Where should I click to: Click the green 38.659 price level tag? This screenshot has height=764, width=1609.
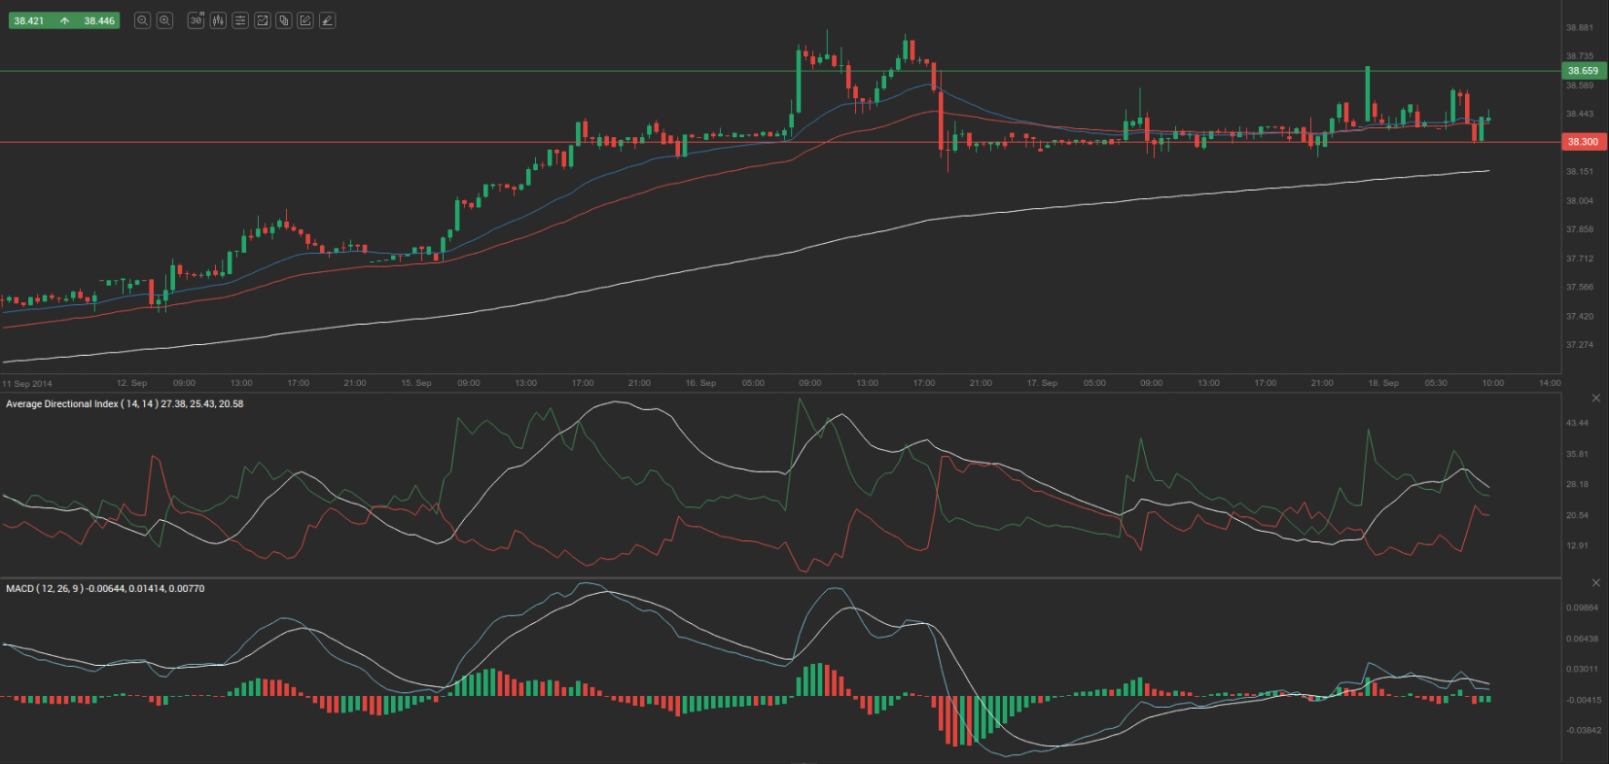pos(1583,71)
